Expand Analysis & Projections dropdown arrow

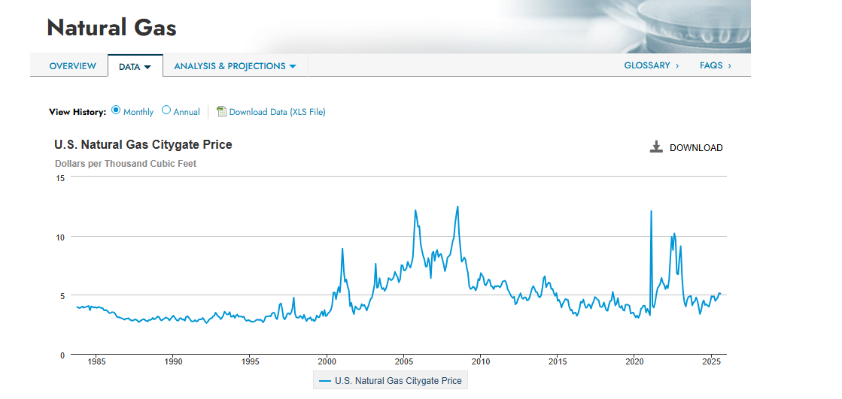click(293, 66)
